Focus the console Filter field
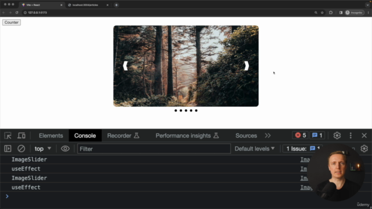Image resolution: width=372 pixels, height=209 pixels. click(153, 149)
